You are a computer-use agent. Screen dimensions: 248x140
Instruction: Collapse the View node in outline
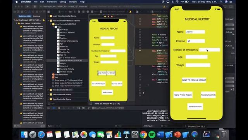coord(53,27)
